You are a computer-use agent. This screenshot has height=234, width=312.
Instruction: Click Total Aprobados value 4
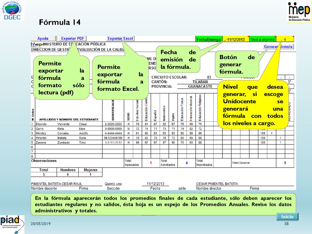click(187, 163)
